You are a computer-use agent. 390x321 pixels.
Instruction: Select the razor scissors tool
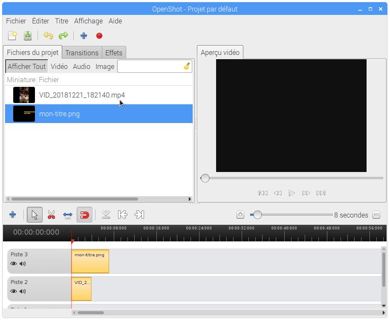[51, 215]
